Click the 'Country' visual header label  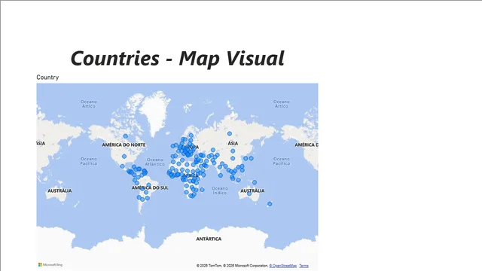pos(47,77)
